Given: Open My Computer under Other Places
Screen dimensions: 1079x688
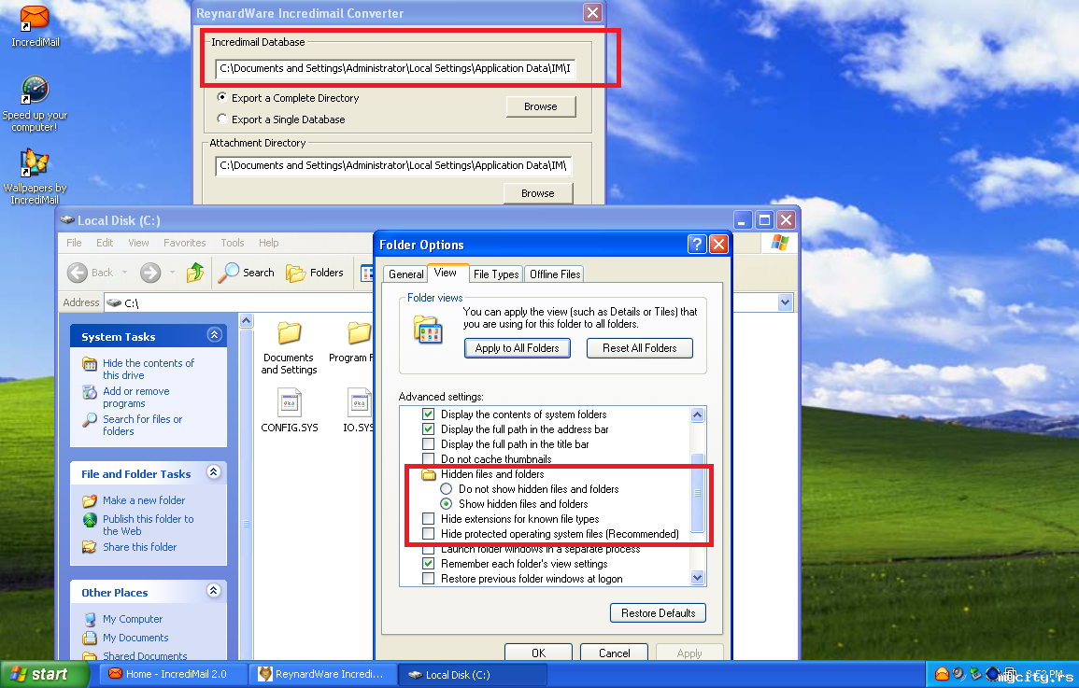Looking at the screenshot, I should click(x=132, y=619).
